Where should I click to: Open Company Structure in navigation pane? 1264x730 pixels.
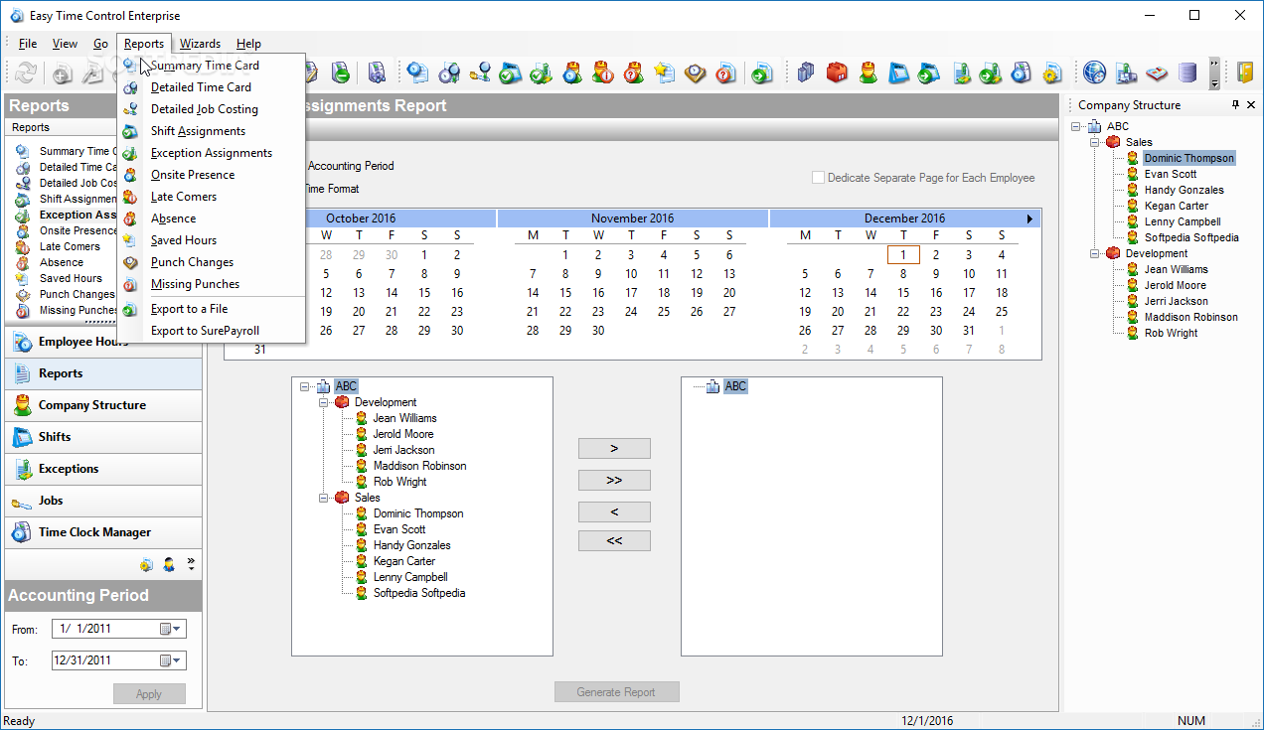tap(103, 405)
